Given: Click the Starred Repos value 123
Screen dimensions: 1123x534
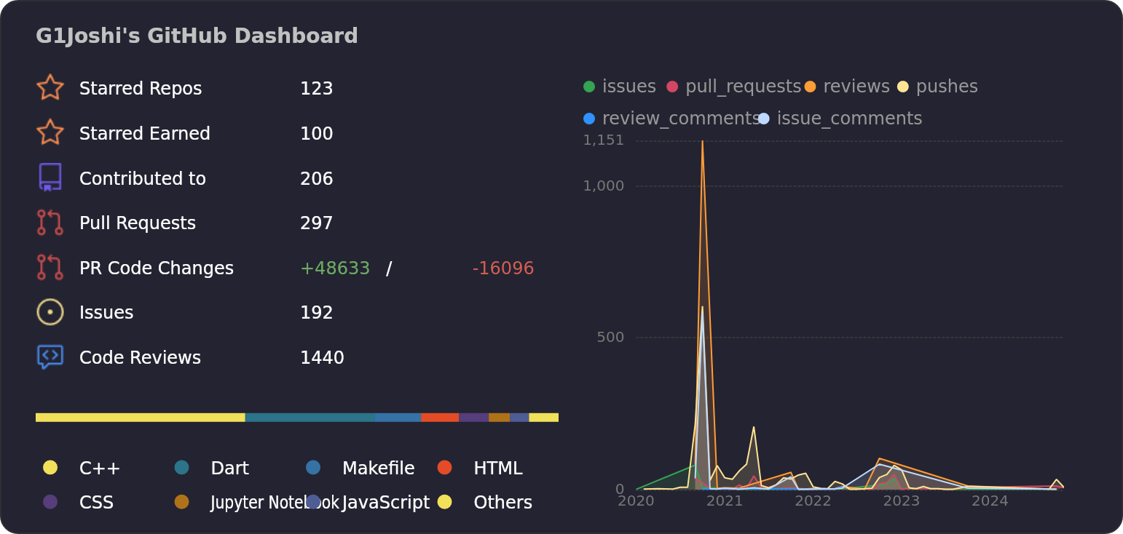Looking at the screenshot, I should coord(316,89).
